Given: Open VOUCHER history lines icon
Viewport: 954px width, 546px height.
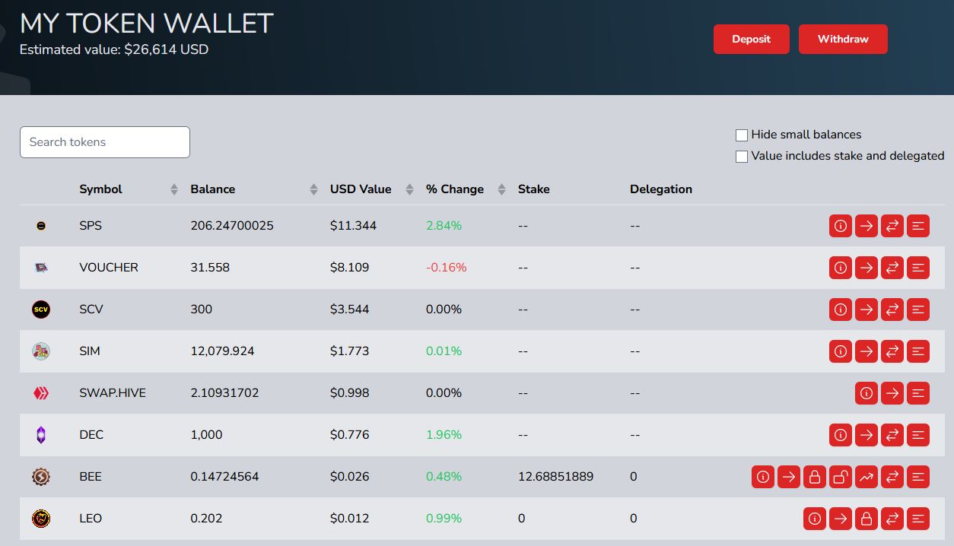Looking at the screenshot, I should pyautogui.click(x=918, y=268).
